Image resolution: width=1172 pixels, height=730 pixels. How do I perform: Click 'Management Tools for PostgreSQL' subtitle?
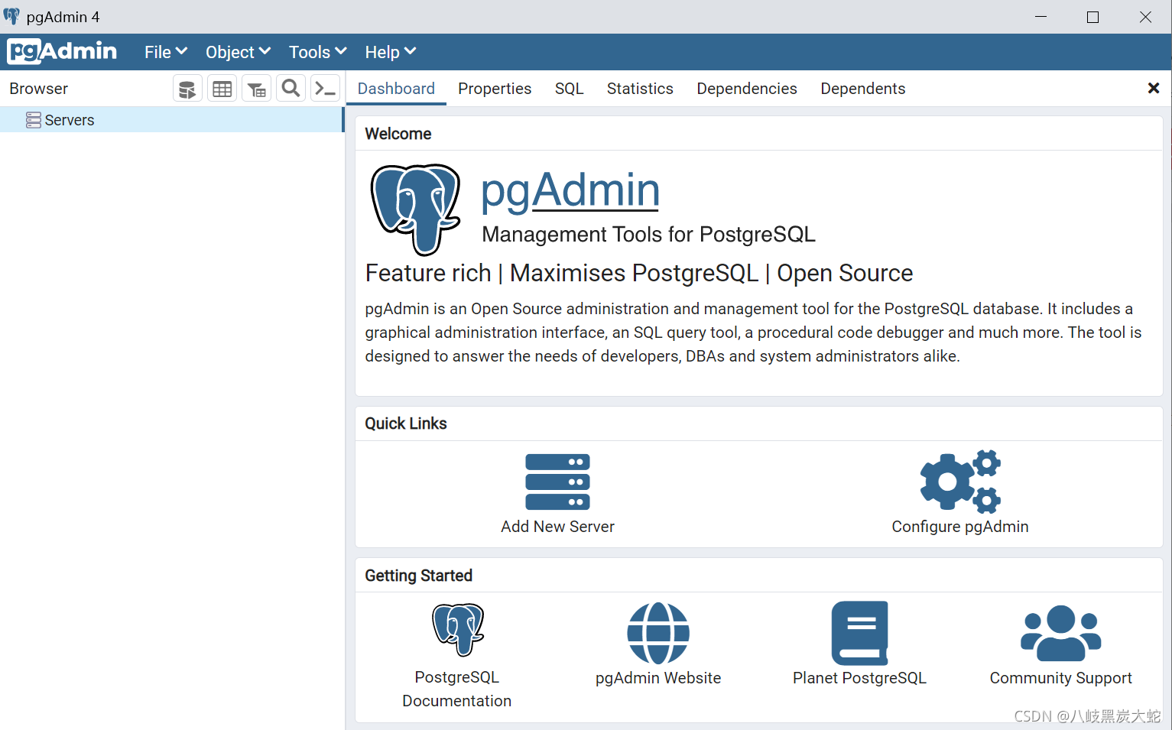click(x=649, y=235)
